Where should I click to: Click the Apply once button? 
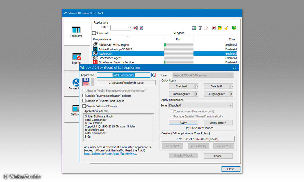click(218, 123)
